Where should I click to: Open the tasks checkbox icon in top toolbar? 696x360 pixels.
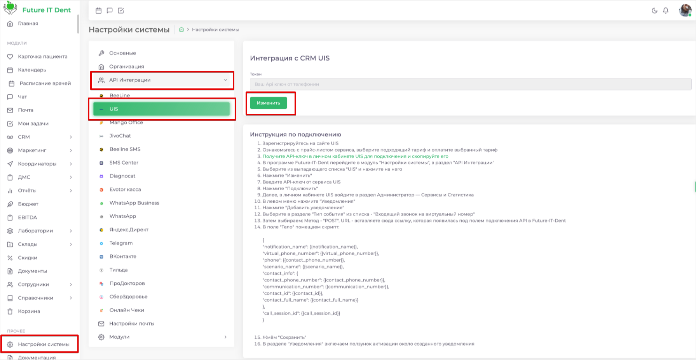pos(121,10)
